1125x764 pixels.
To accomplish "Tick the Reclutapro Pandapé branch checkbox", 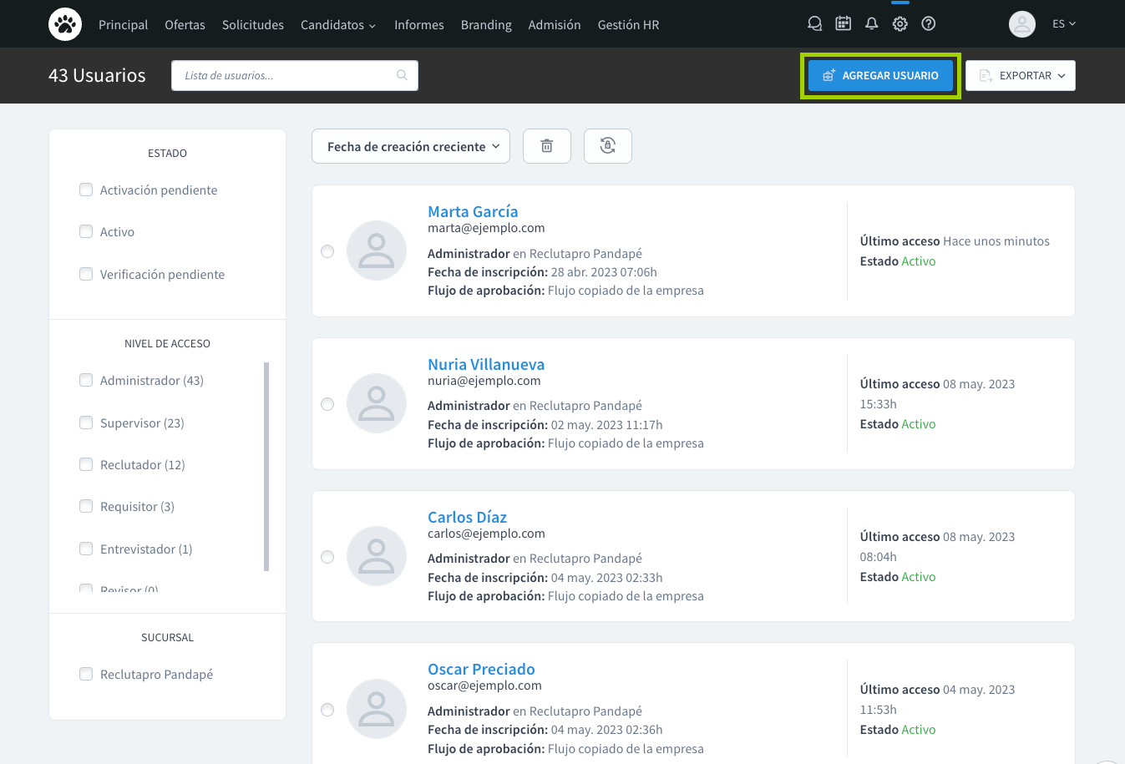I will [86, 674].
